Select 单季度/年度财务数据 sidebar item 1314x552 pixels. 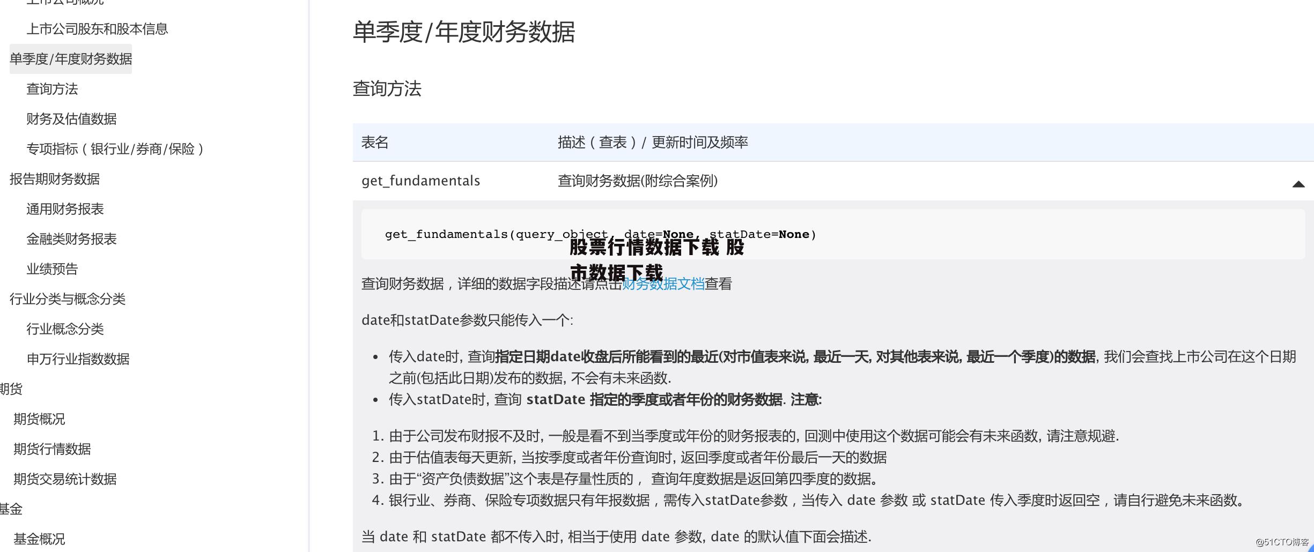pyautogui.click(x=71, y=59)
